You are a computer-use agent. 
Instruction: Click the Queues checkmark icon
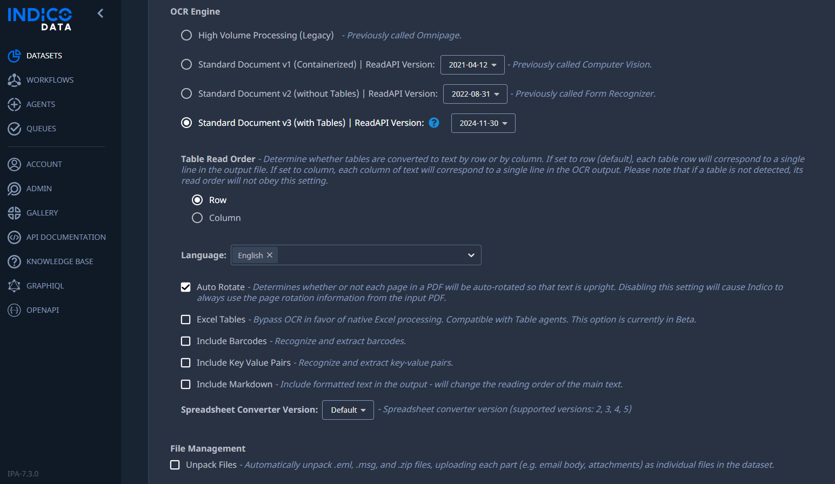tap(15, 129)
